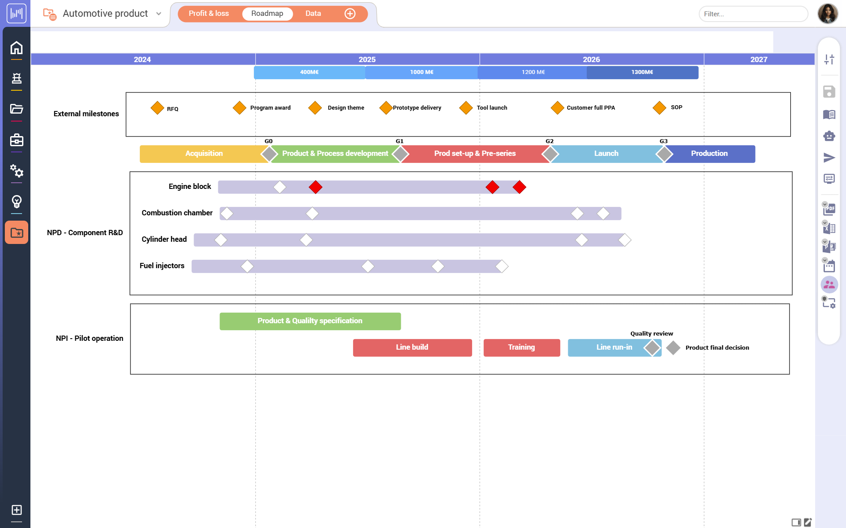Image resolution: width=846 pixels, height=528 pixels.
Task: Add a new tab with the plus button
Action: coord(350,14)
